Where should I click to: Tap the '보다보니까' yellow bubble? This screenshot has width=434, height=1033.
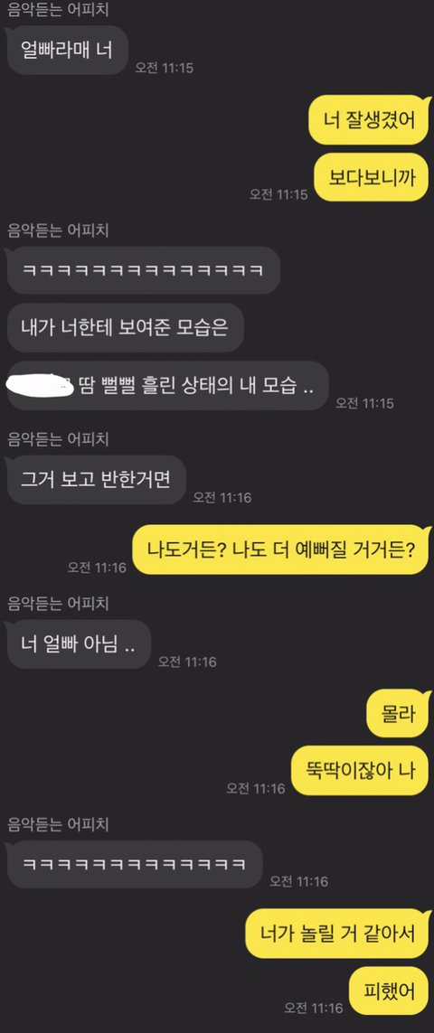pos(372,177)
